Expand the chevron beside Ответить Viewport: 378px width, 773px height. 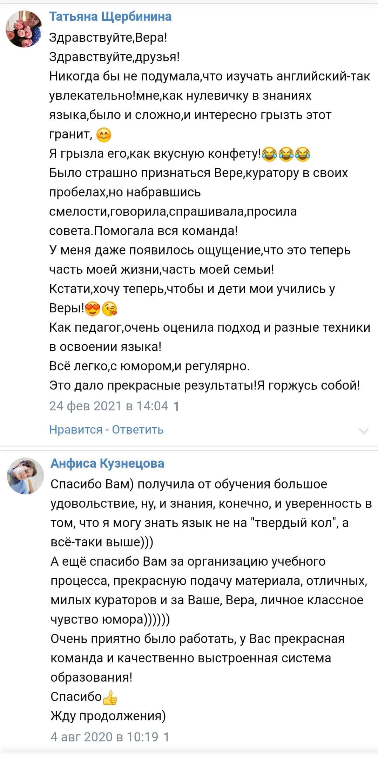(x=364, y=431)
